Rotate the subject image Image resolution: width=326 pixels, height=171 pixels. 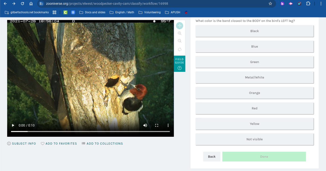pyautogui.click(x=180, y=49)
